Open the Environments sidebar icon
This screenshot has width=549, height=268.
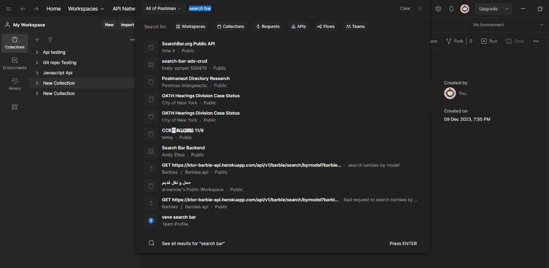(x=14, y=64)
